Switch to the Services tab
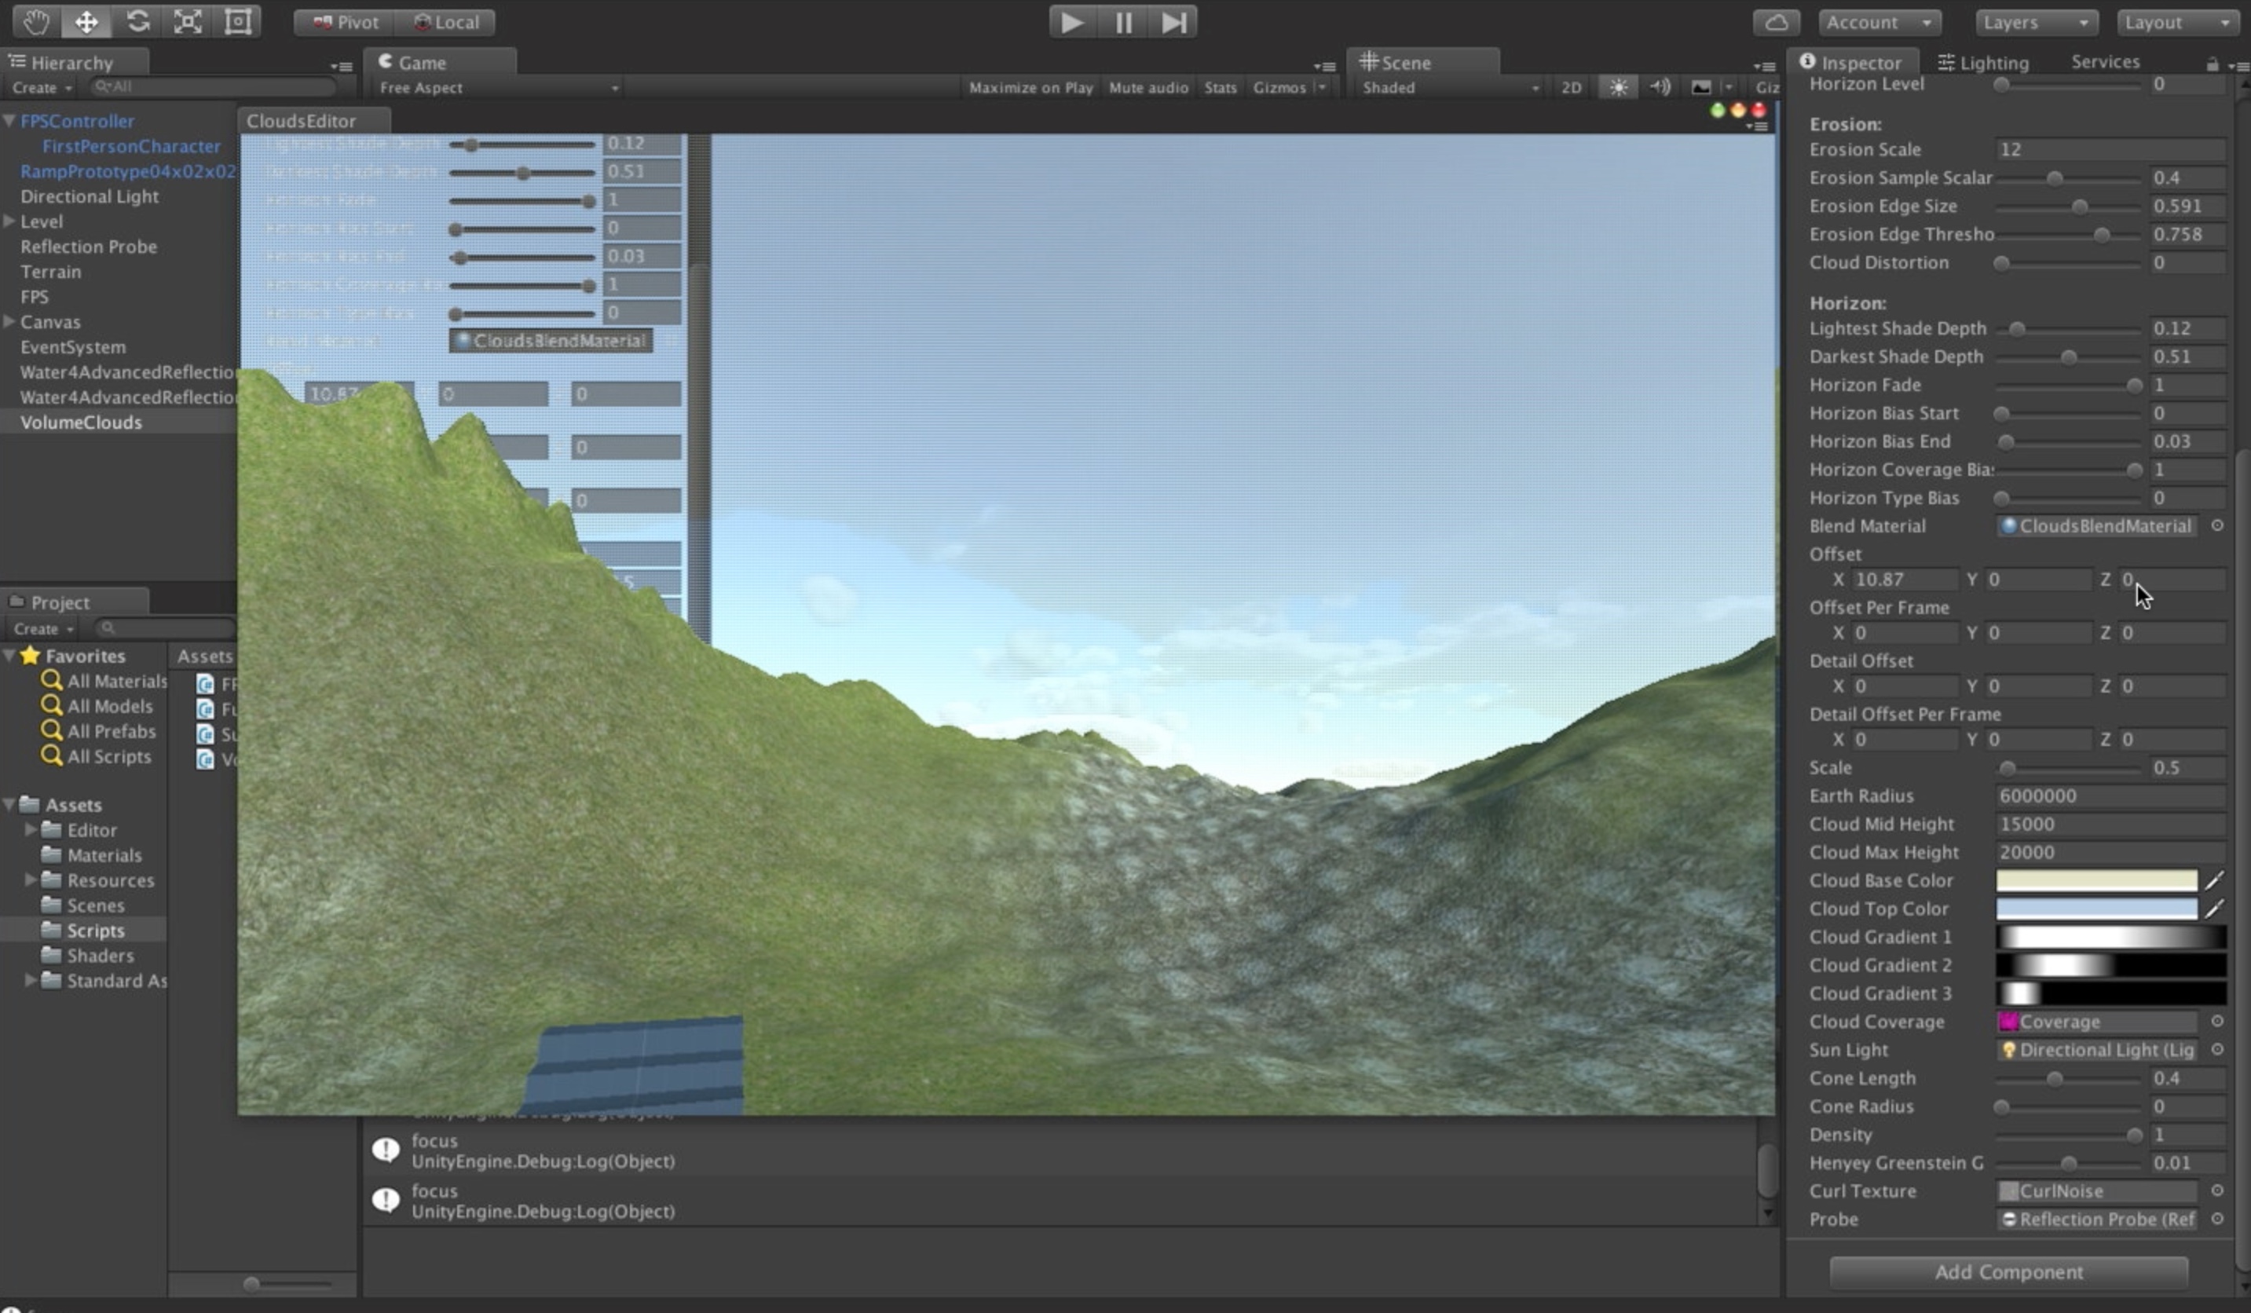 pyautogui.click(x=2104, y=60)
